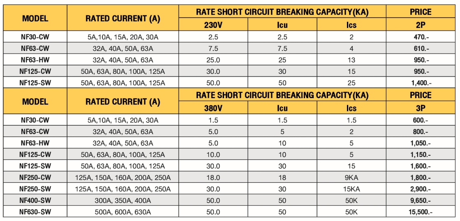Viewport: 460px width, 221px height.
Task: Select the 300A, 350A, 400A rated current cell
Action: coord(123,200)
